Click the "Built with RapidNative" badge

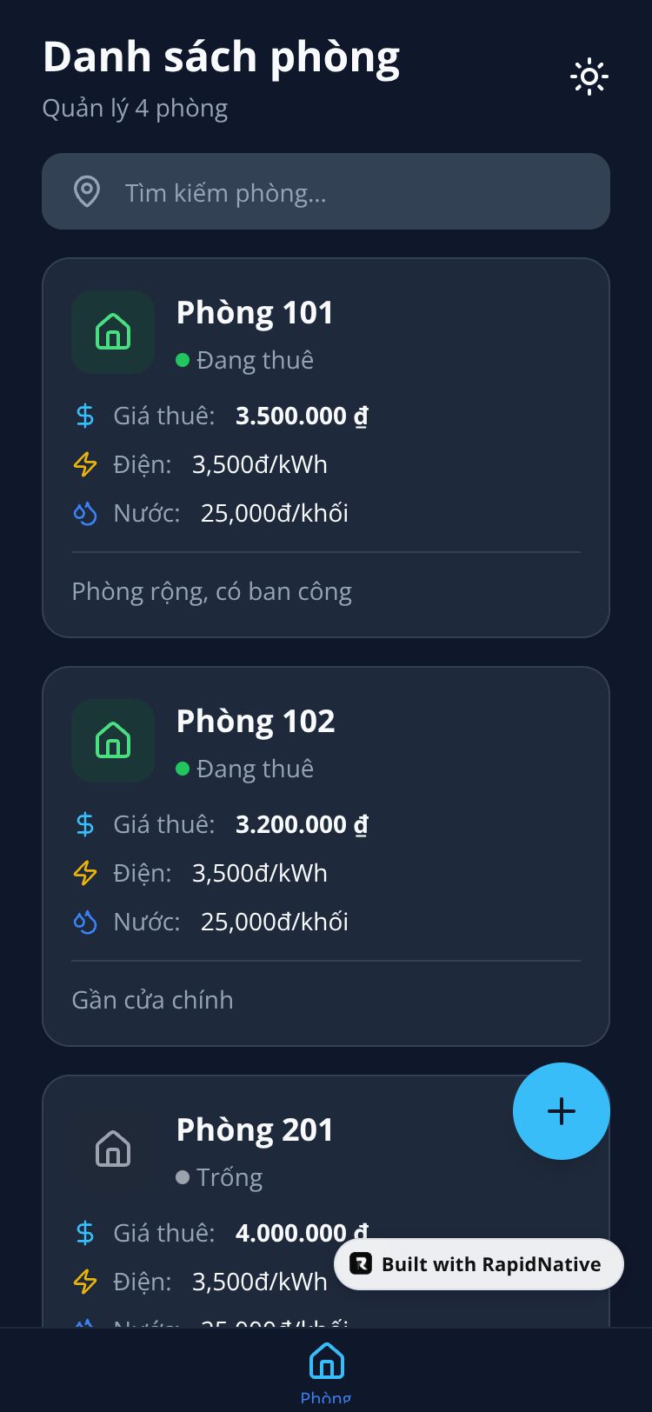pos(479,1264)
